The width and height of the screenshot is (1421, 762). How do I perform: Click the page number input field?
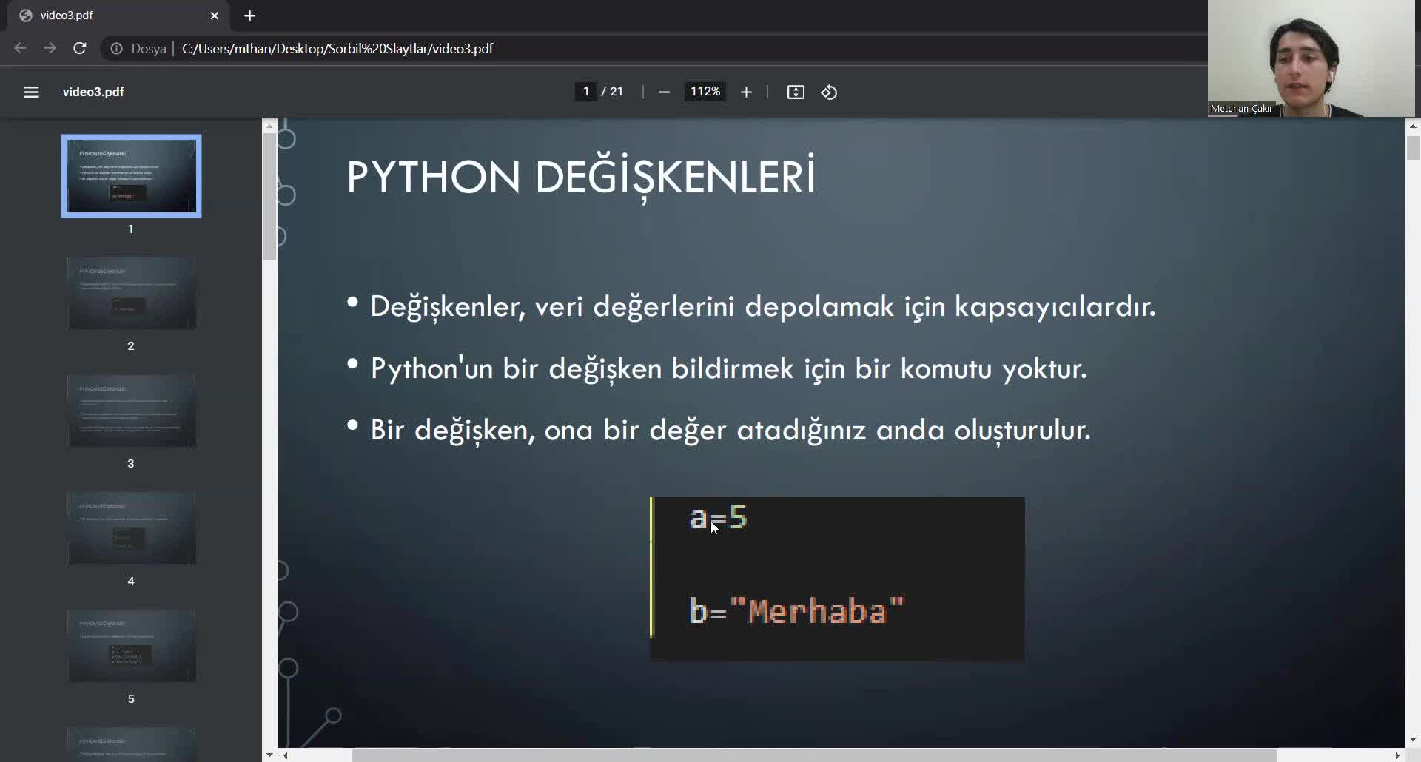point(585,92)
